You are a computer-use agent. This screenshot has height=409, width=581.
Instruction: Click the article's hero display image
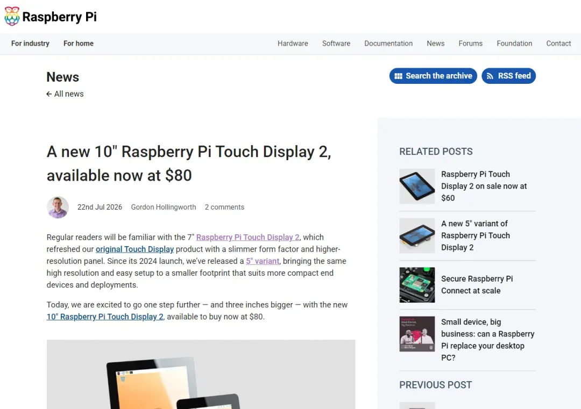(x=201, y=375)
